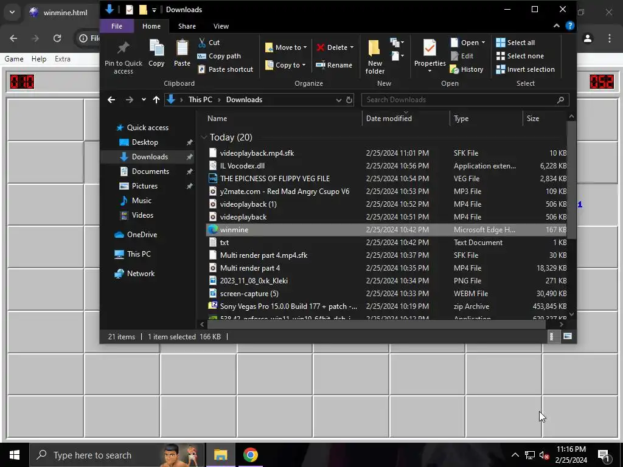
Task: Open the recent locations dropdown
Action: pyautogui.click(x=144, y=100)
